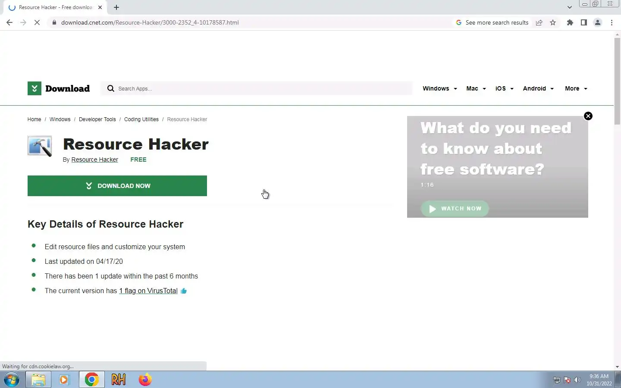621x388 pixels.
Task: Click See more search results
Action: (x=492, y=22)
